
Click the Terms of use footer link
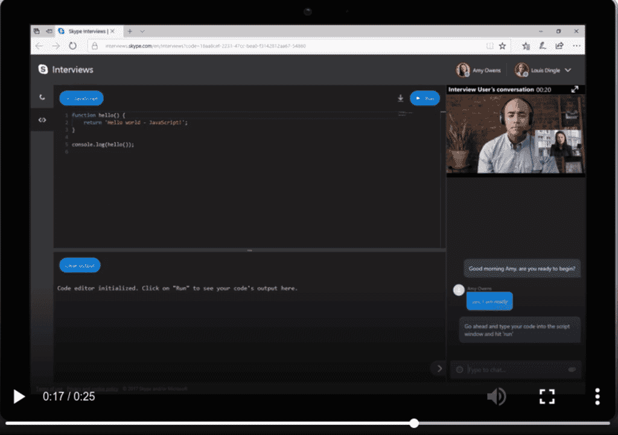pos(49,389)
